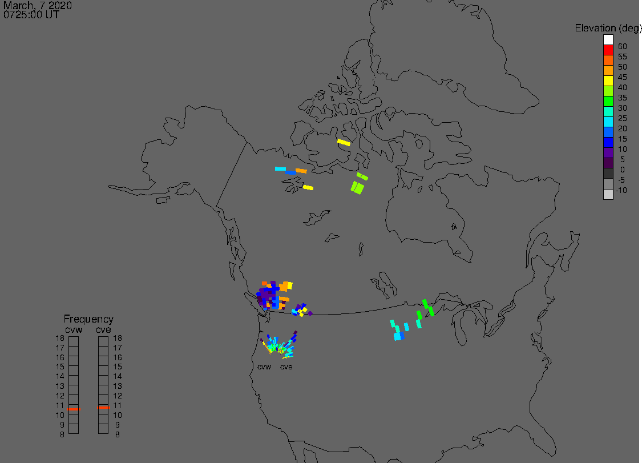Click the 'March, 7 2020' date label
The width and height of the screenshot is (642, 463).
click(x=38, y=5)
